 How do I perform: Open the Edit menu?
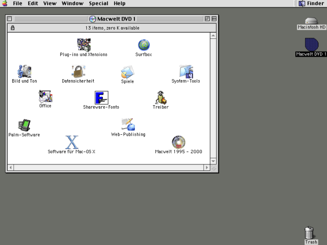[x=33, y=4]
